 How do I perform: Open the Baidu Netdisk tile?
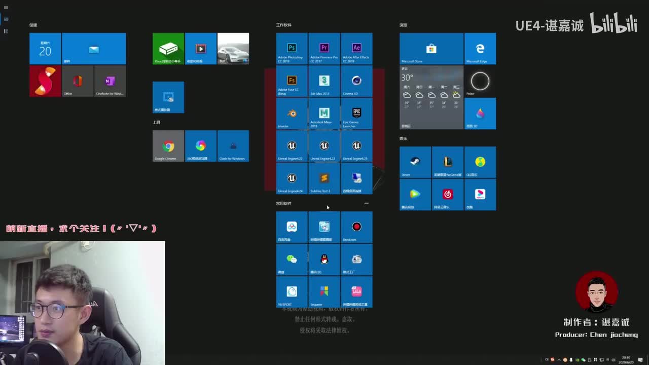(292, 227)
